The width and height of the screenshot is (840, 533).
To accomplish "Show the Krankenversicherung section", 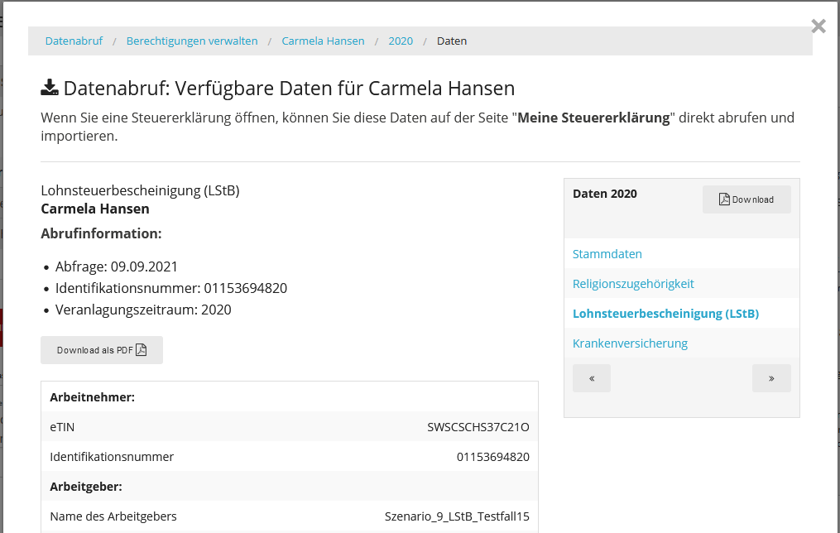I will tap(630, 343).
